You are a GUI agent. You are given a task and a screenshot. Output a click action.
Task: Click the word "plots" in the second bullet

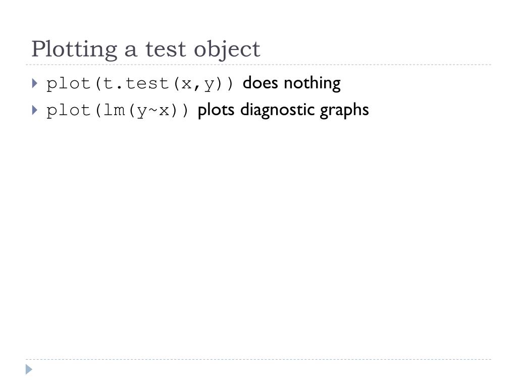coord(216,110)
